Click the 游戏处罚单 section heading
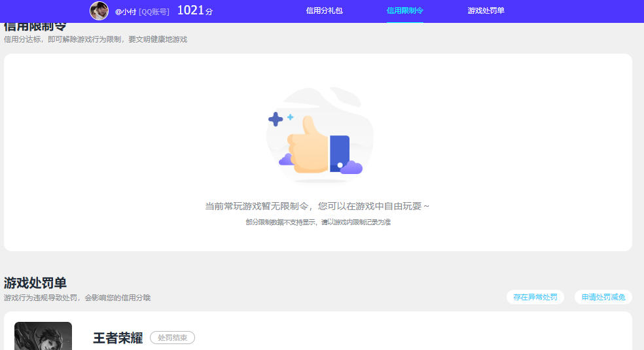 (35, 283)
